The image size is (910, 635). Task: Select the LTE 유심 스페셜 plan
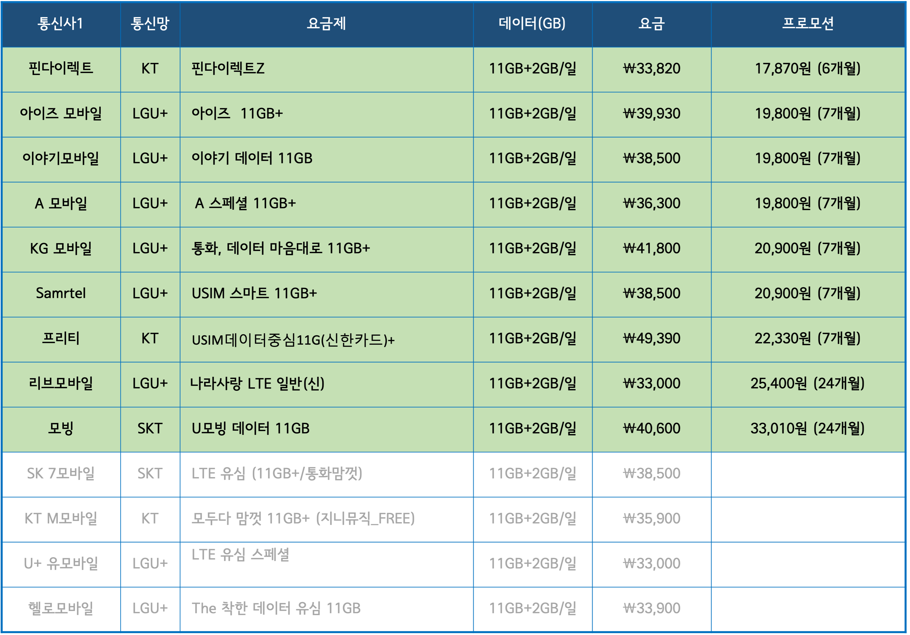[327, 565]
